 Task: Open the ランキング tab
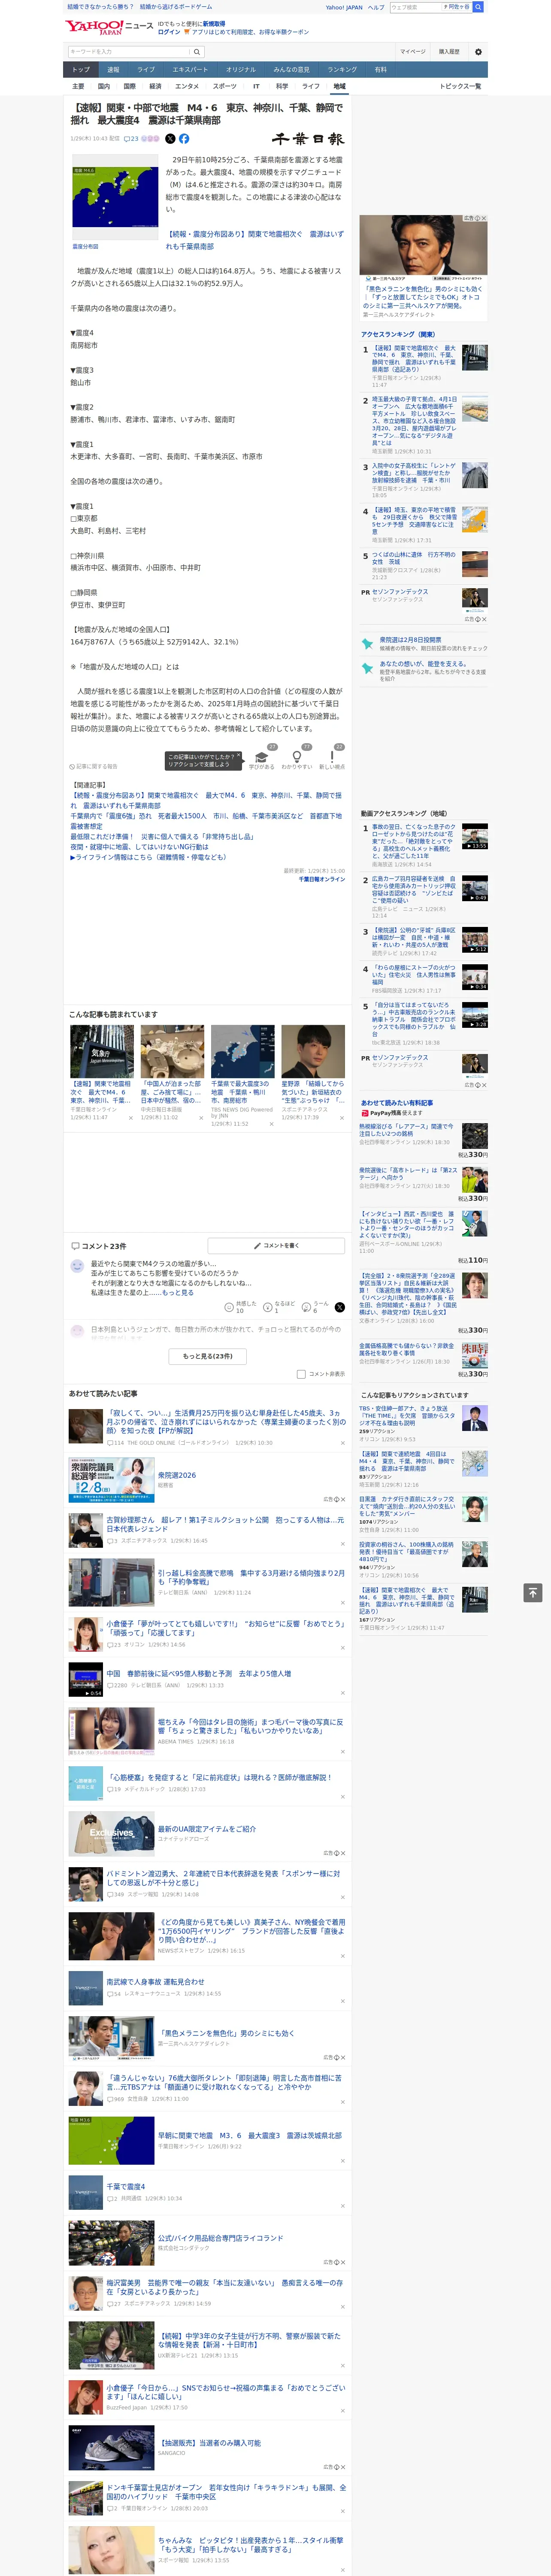pyautogui.click(x=342, y=70)
